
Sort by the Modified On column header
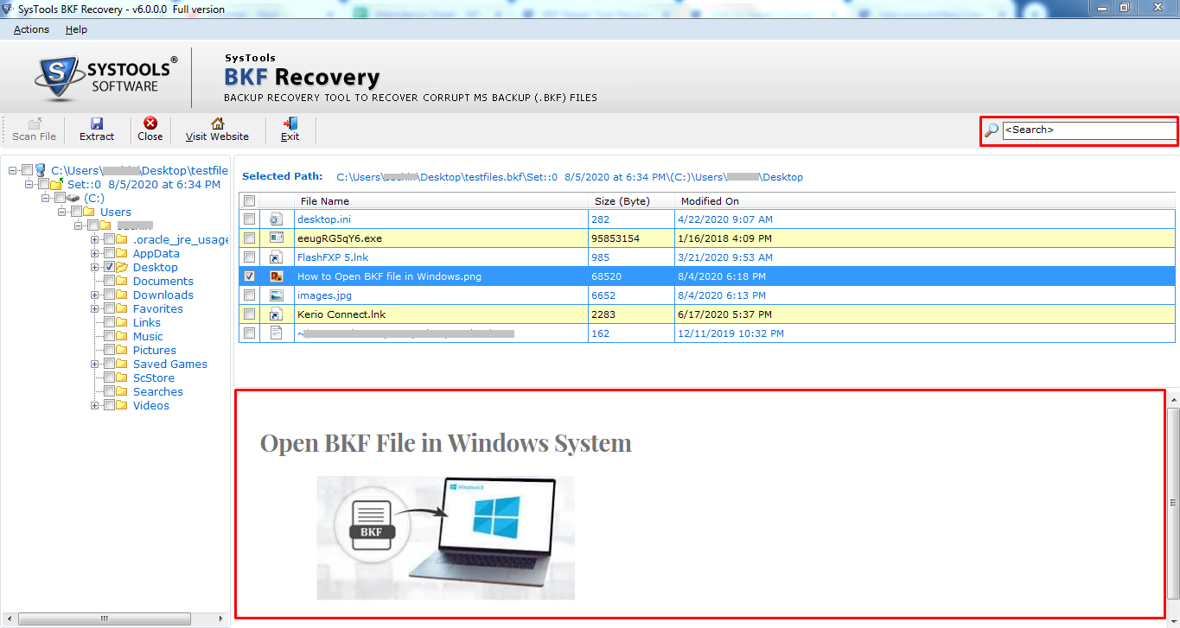coord(924,200)
